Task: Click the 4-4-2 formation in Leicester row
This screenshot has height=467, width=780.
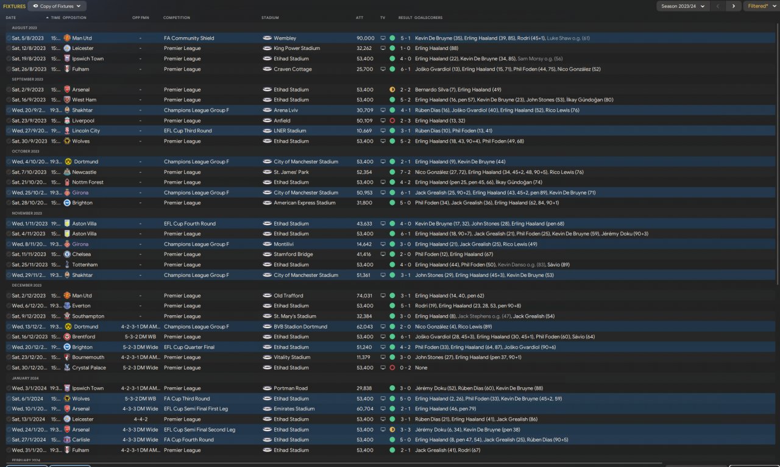Action: pos(141,419)
